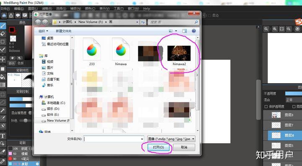The height and width of the screenshot is (166, 302).
Task: Select the 233 file
Action: click(x=92, y=52)
